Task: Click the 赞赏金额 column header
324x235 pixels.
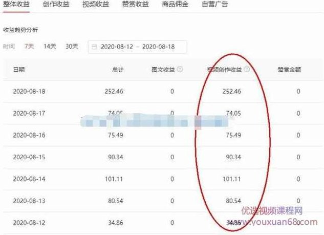Action: (289, 70)
